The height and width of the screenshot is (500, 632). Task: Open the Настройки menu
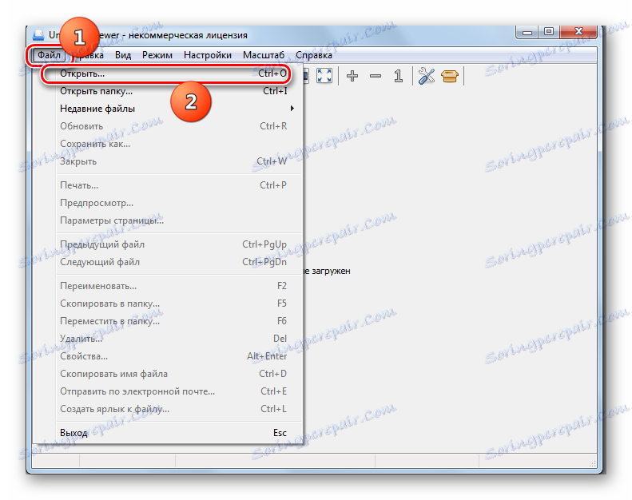[x=208, y=55]
